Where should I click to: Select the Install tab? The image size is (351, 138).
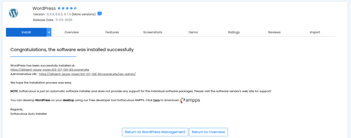[26, 32]
